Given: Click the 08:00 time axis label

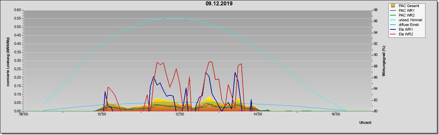Looking at the screenshot, I should tap(24, 115).
